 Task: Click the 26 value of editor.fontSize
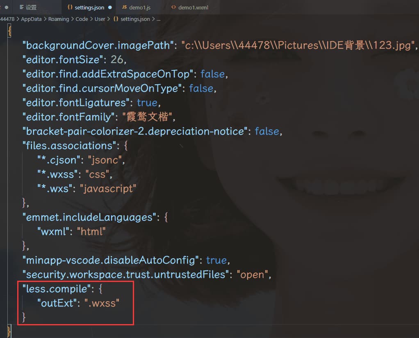(x=116, y=60)
